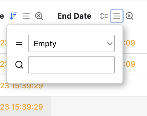Select second row's truncated orange 23 cell

[x=3, y=64]
